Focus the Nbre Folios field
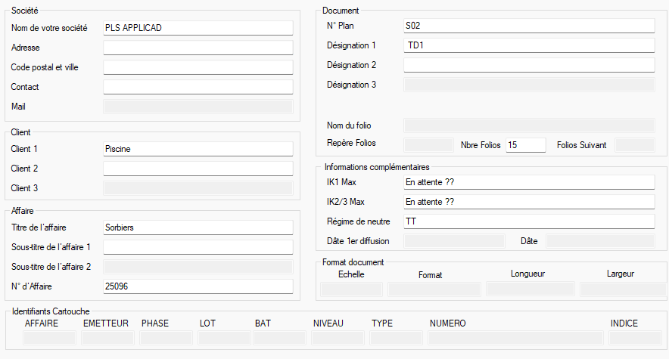The image size is (669, 359). point(525,144)
